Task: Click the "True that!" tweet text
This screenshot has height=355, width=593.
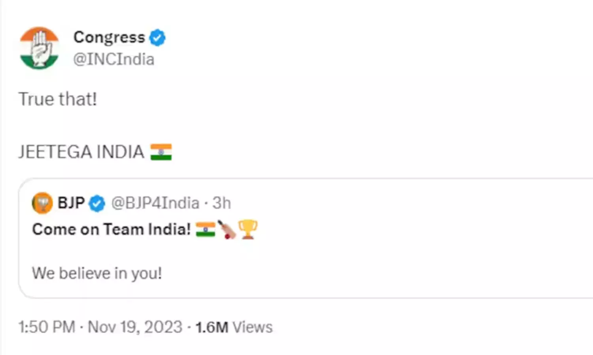Action: 58,99
